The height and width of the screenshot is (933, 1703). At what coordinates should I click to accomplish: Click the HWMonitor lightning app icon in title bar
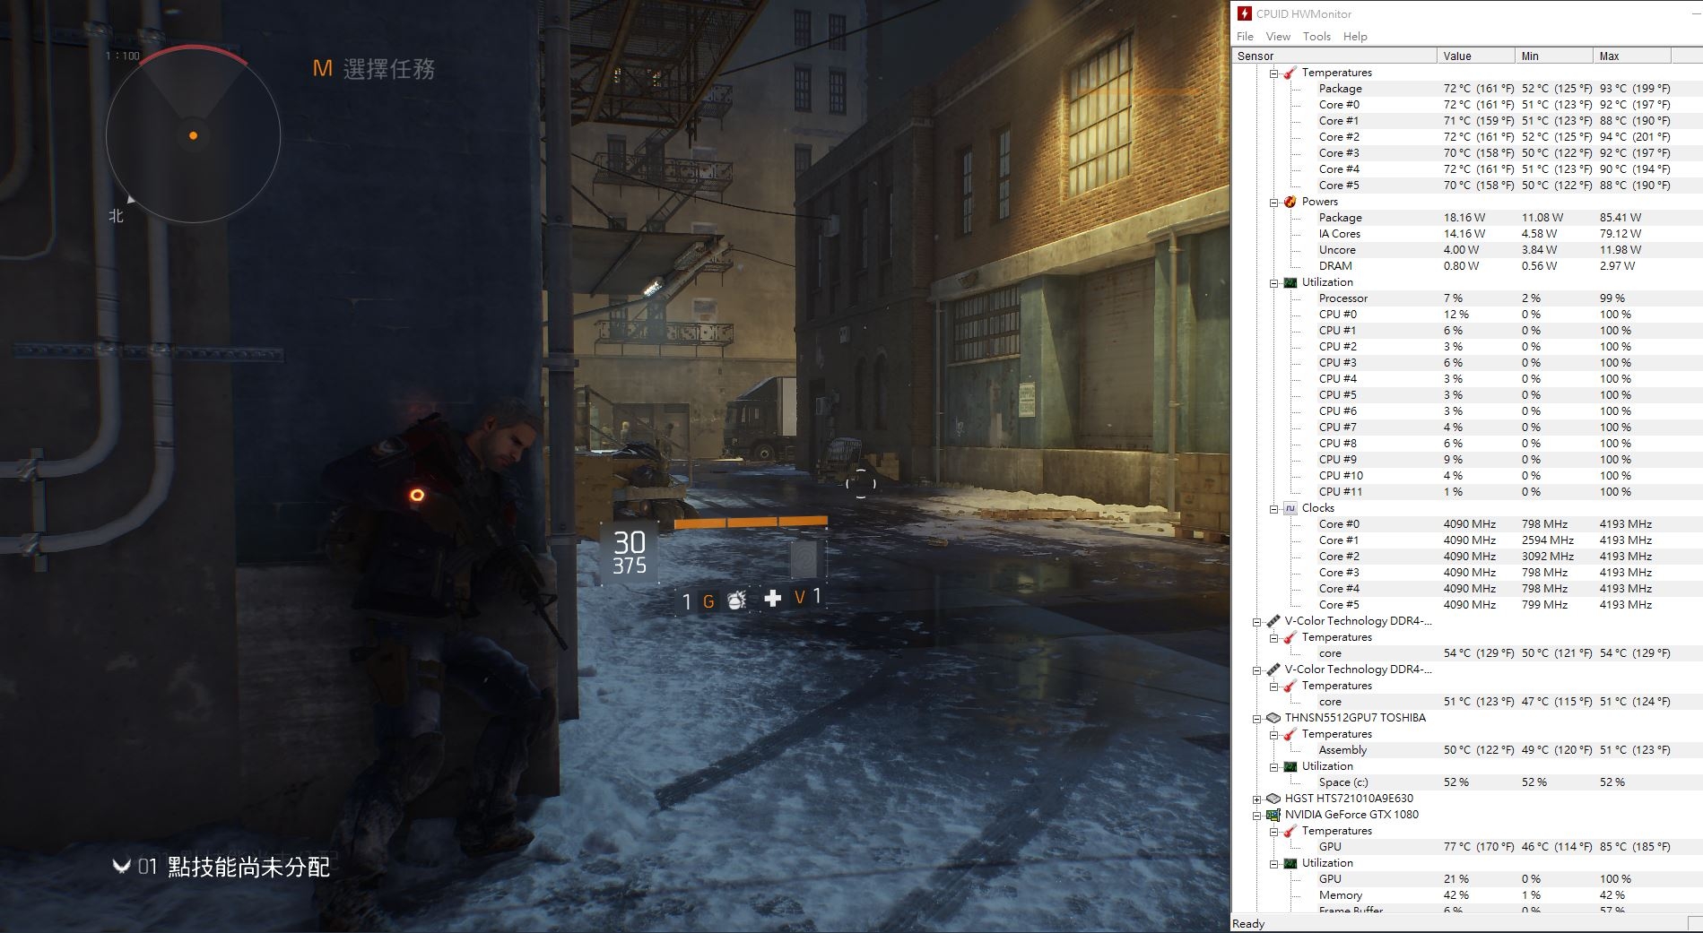tap(1245, 13)
